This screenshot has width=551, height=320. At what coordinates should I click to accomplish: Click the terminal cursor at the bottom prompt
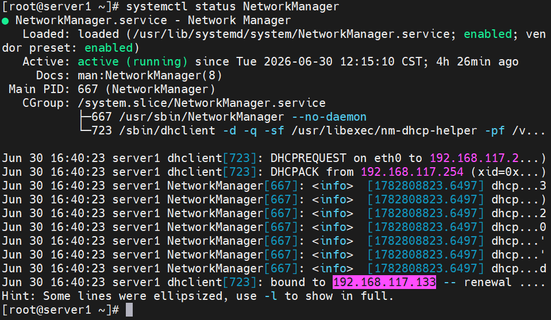(129, 310)
